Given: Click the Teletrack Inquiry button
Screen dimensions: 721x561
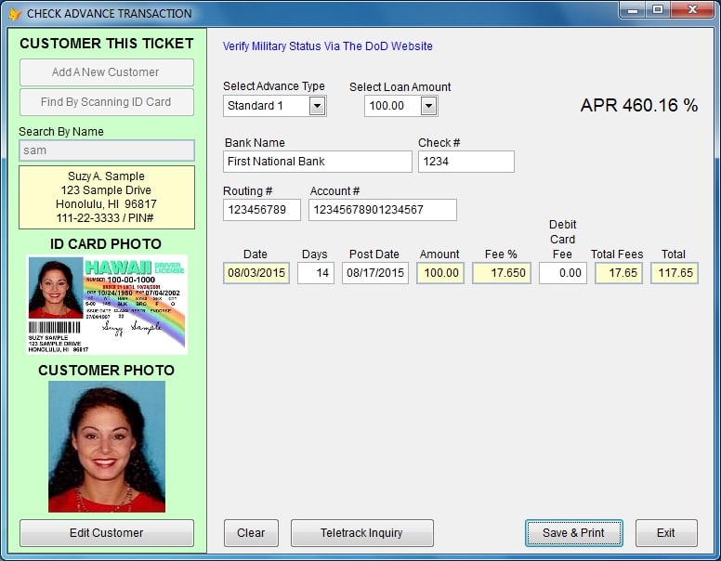Looking at the screenshot, I should coord(361,533).
